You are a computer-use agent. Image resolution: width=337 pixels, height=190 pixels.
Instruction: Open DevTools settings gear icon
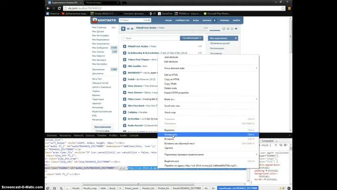289,188
